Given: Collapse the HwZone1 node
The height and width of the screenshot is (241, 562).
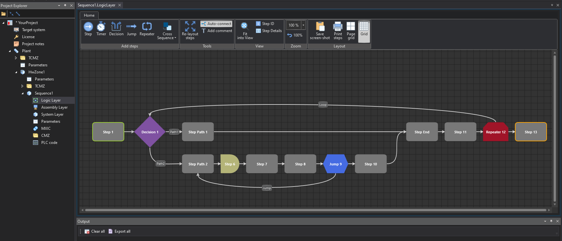Looking at the screenshot, I should 16,72.
